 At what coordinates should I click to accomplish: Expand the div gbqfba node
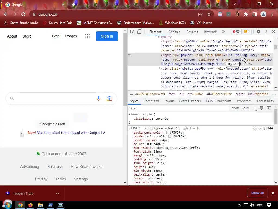click(159, 68)
